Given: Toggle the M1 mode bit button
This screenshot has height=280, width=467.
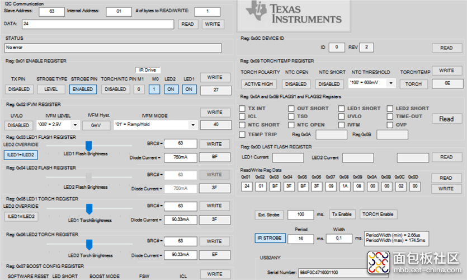Looking at the screenshot, I should (139, 89).
